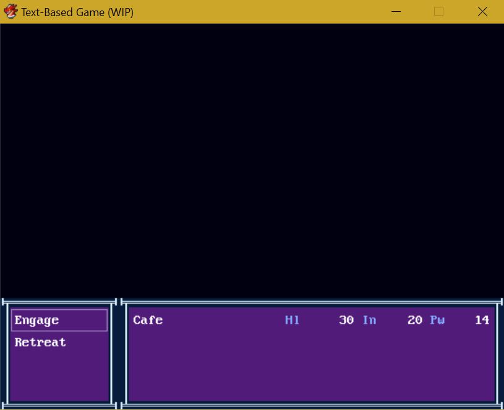This screenshot has height=410, width=504.
Task: Minimize the Text-Based Game window
Action: (x=396, y=12)
